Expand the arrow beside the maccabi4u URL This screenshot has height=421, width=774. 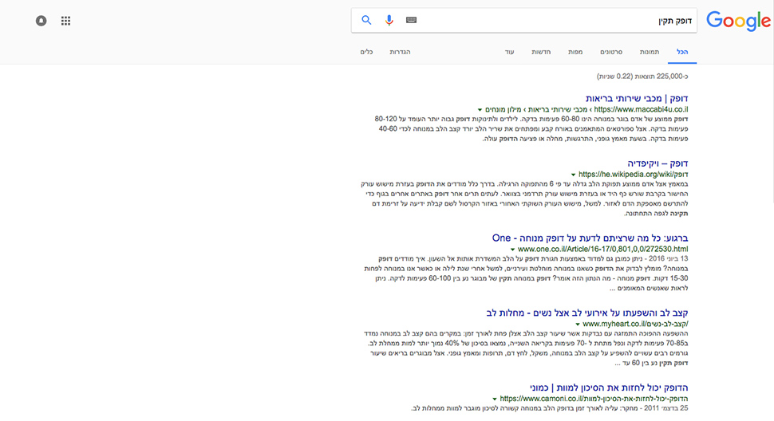point(480,110)
